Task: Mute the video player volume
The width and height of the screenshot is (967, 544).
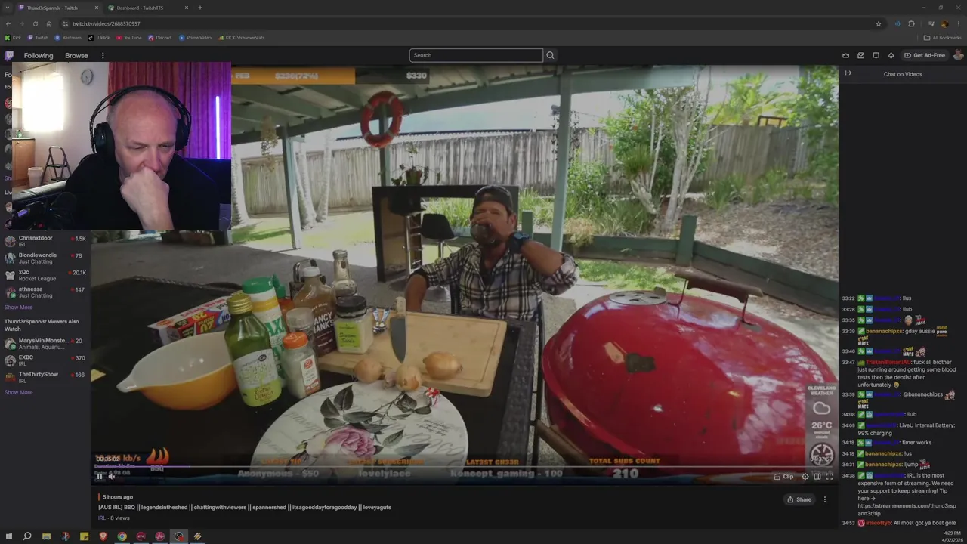Action: [x=111, y=476]
